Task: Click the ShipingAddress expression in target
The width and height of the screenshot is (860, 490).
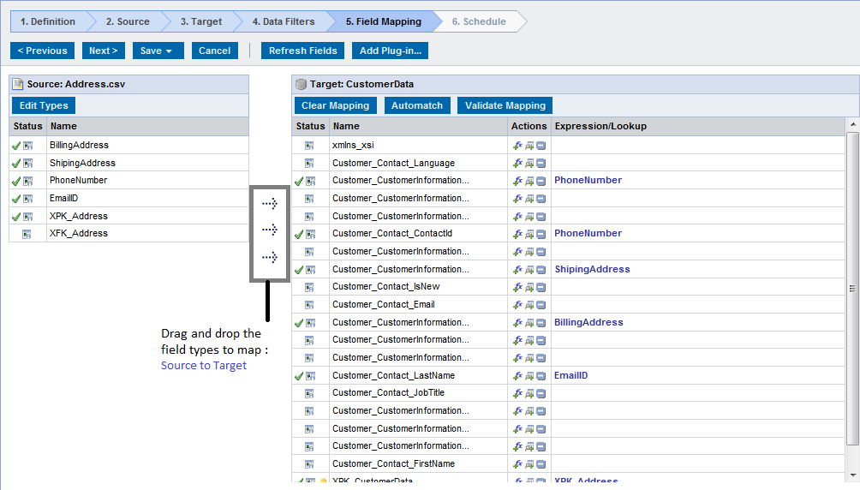Action: click(593, 269)
